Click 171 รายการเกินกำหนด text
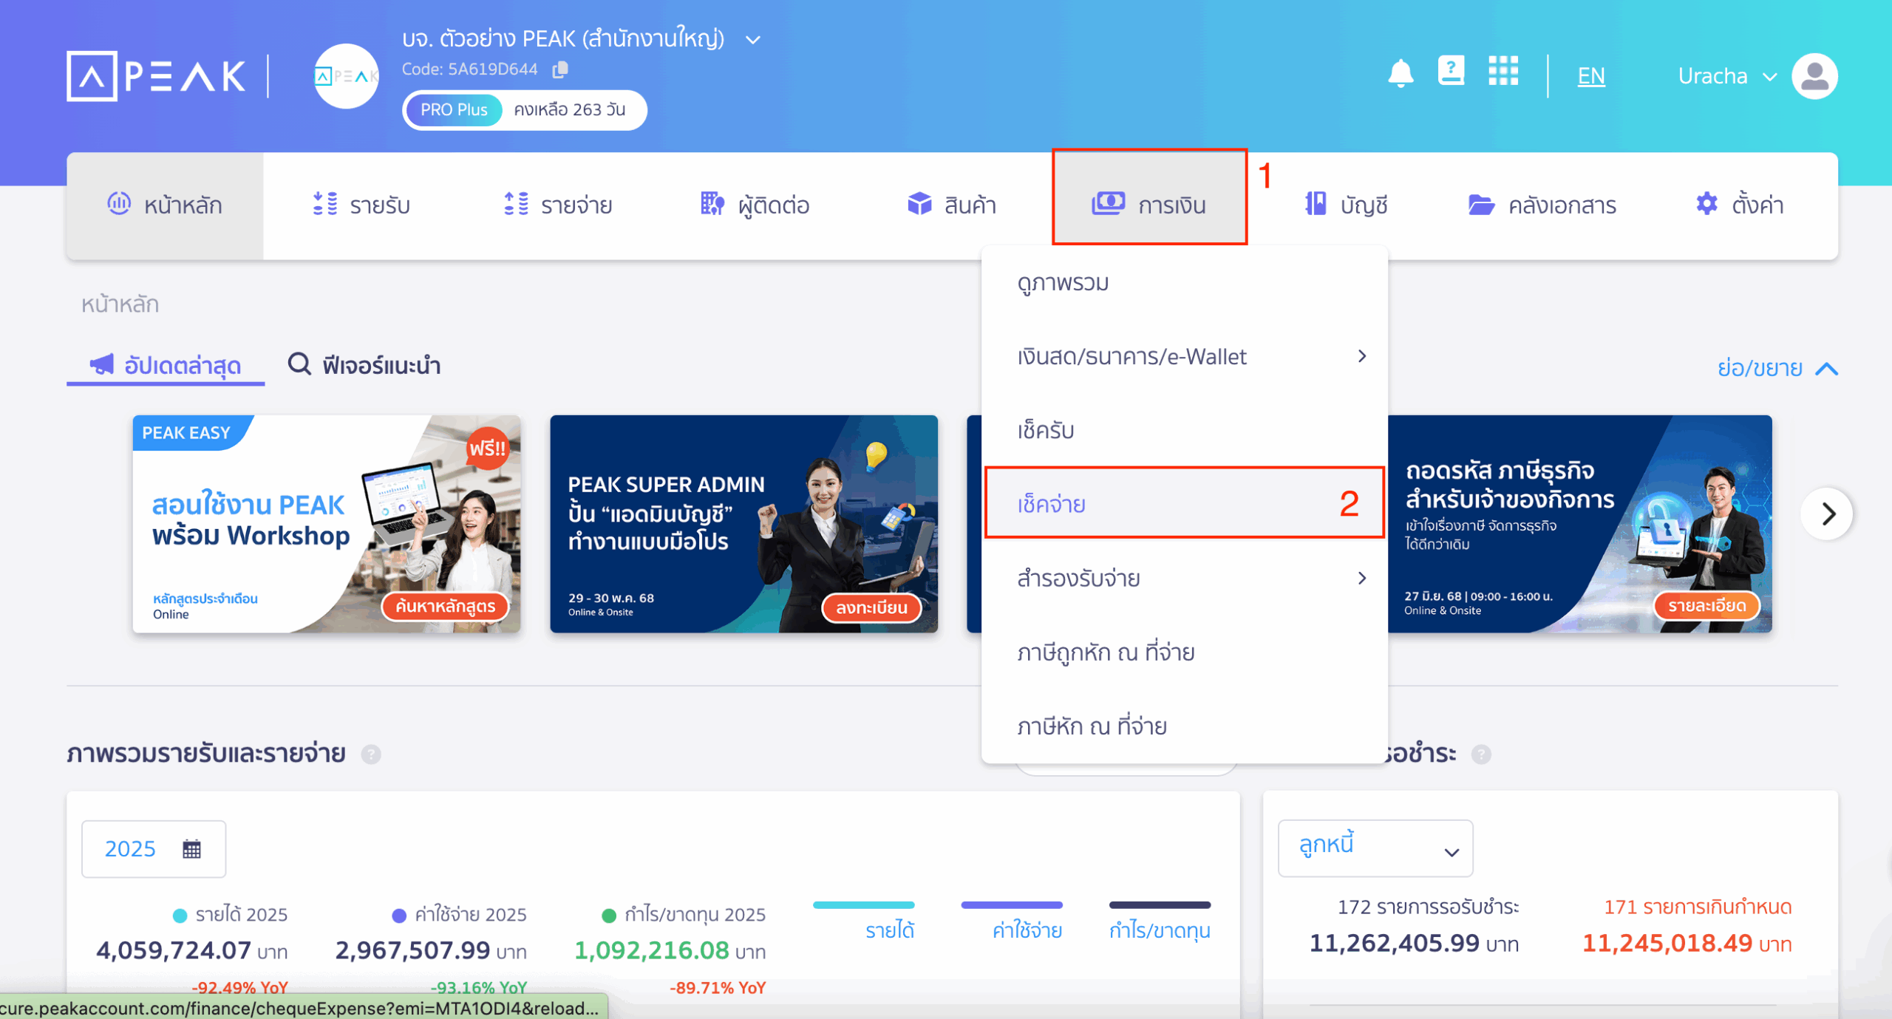This screenshot has height=1019, width=1892. (x=1698, y=907)
